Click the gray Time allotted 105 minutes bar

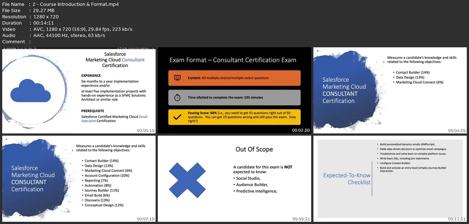235,98
